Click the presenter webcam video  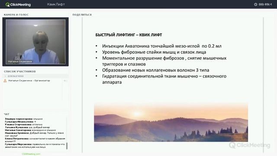pyautogui.click(x=35, y=42)
